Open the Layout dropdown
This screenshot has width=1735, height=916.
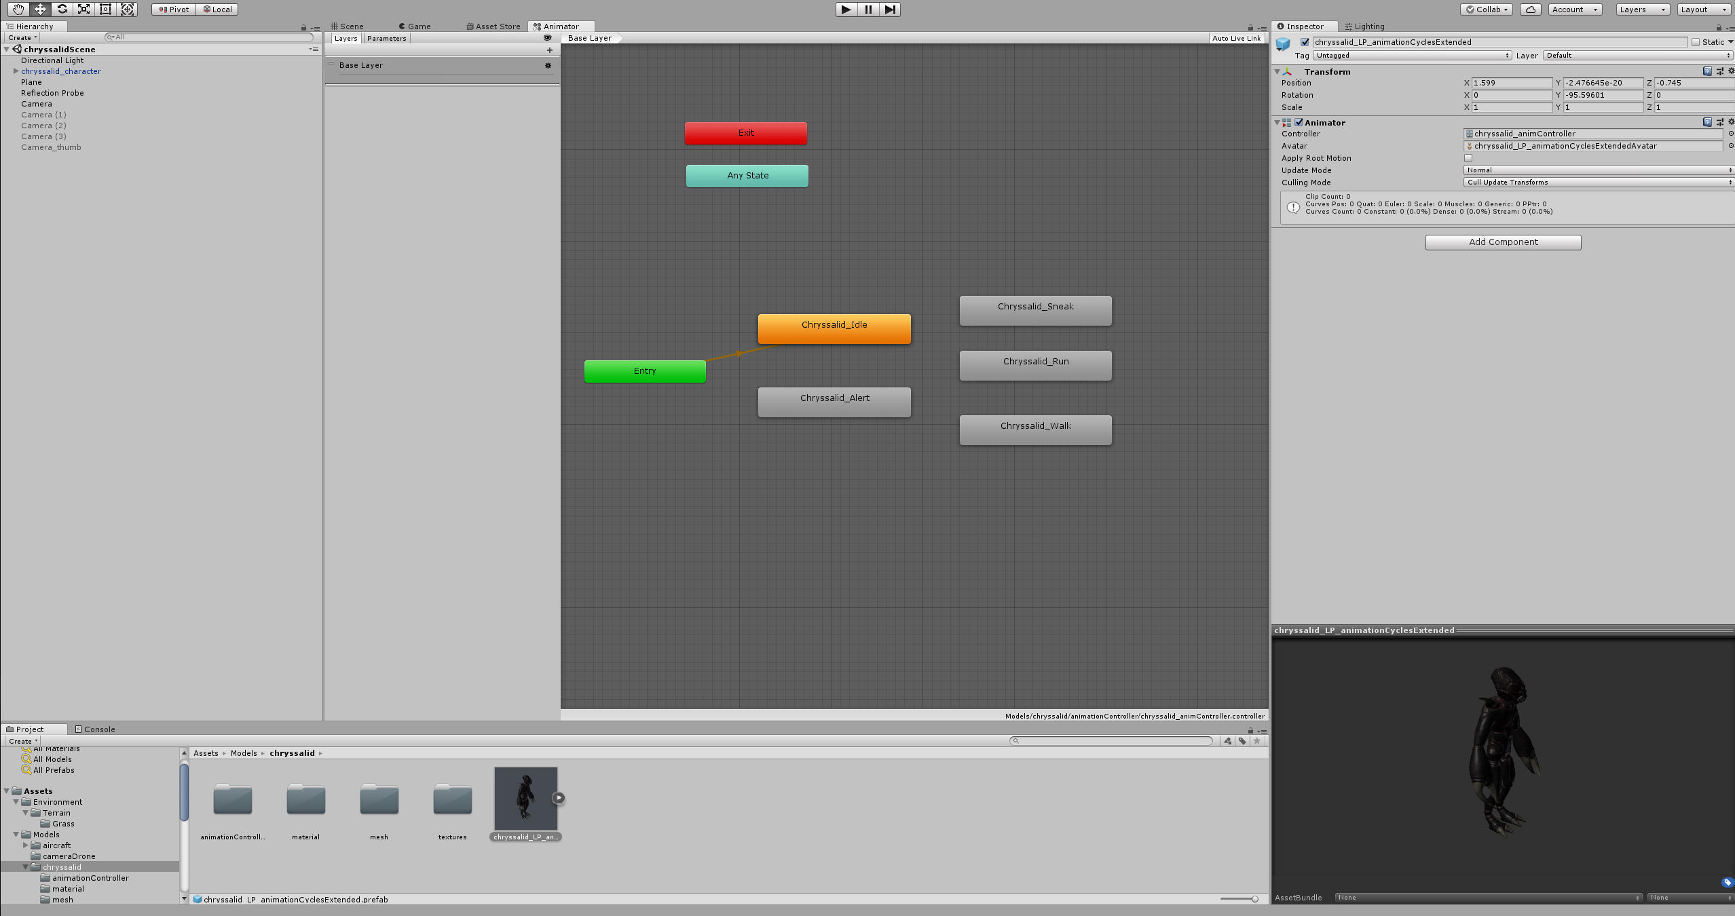[1703, 9]
